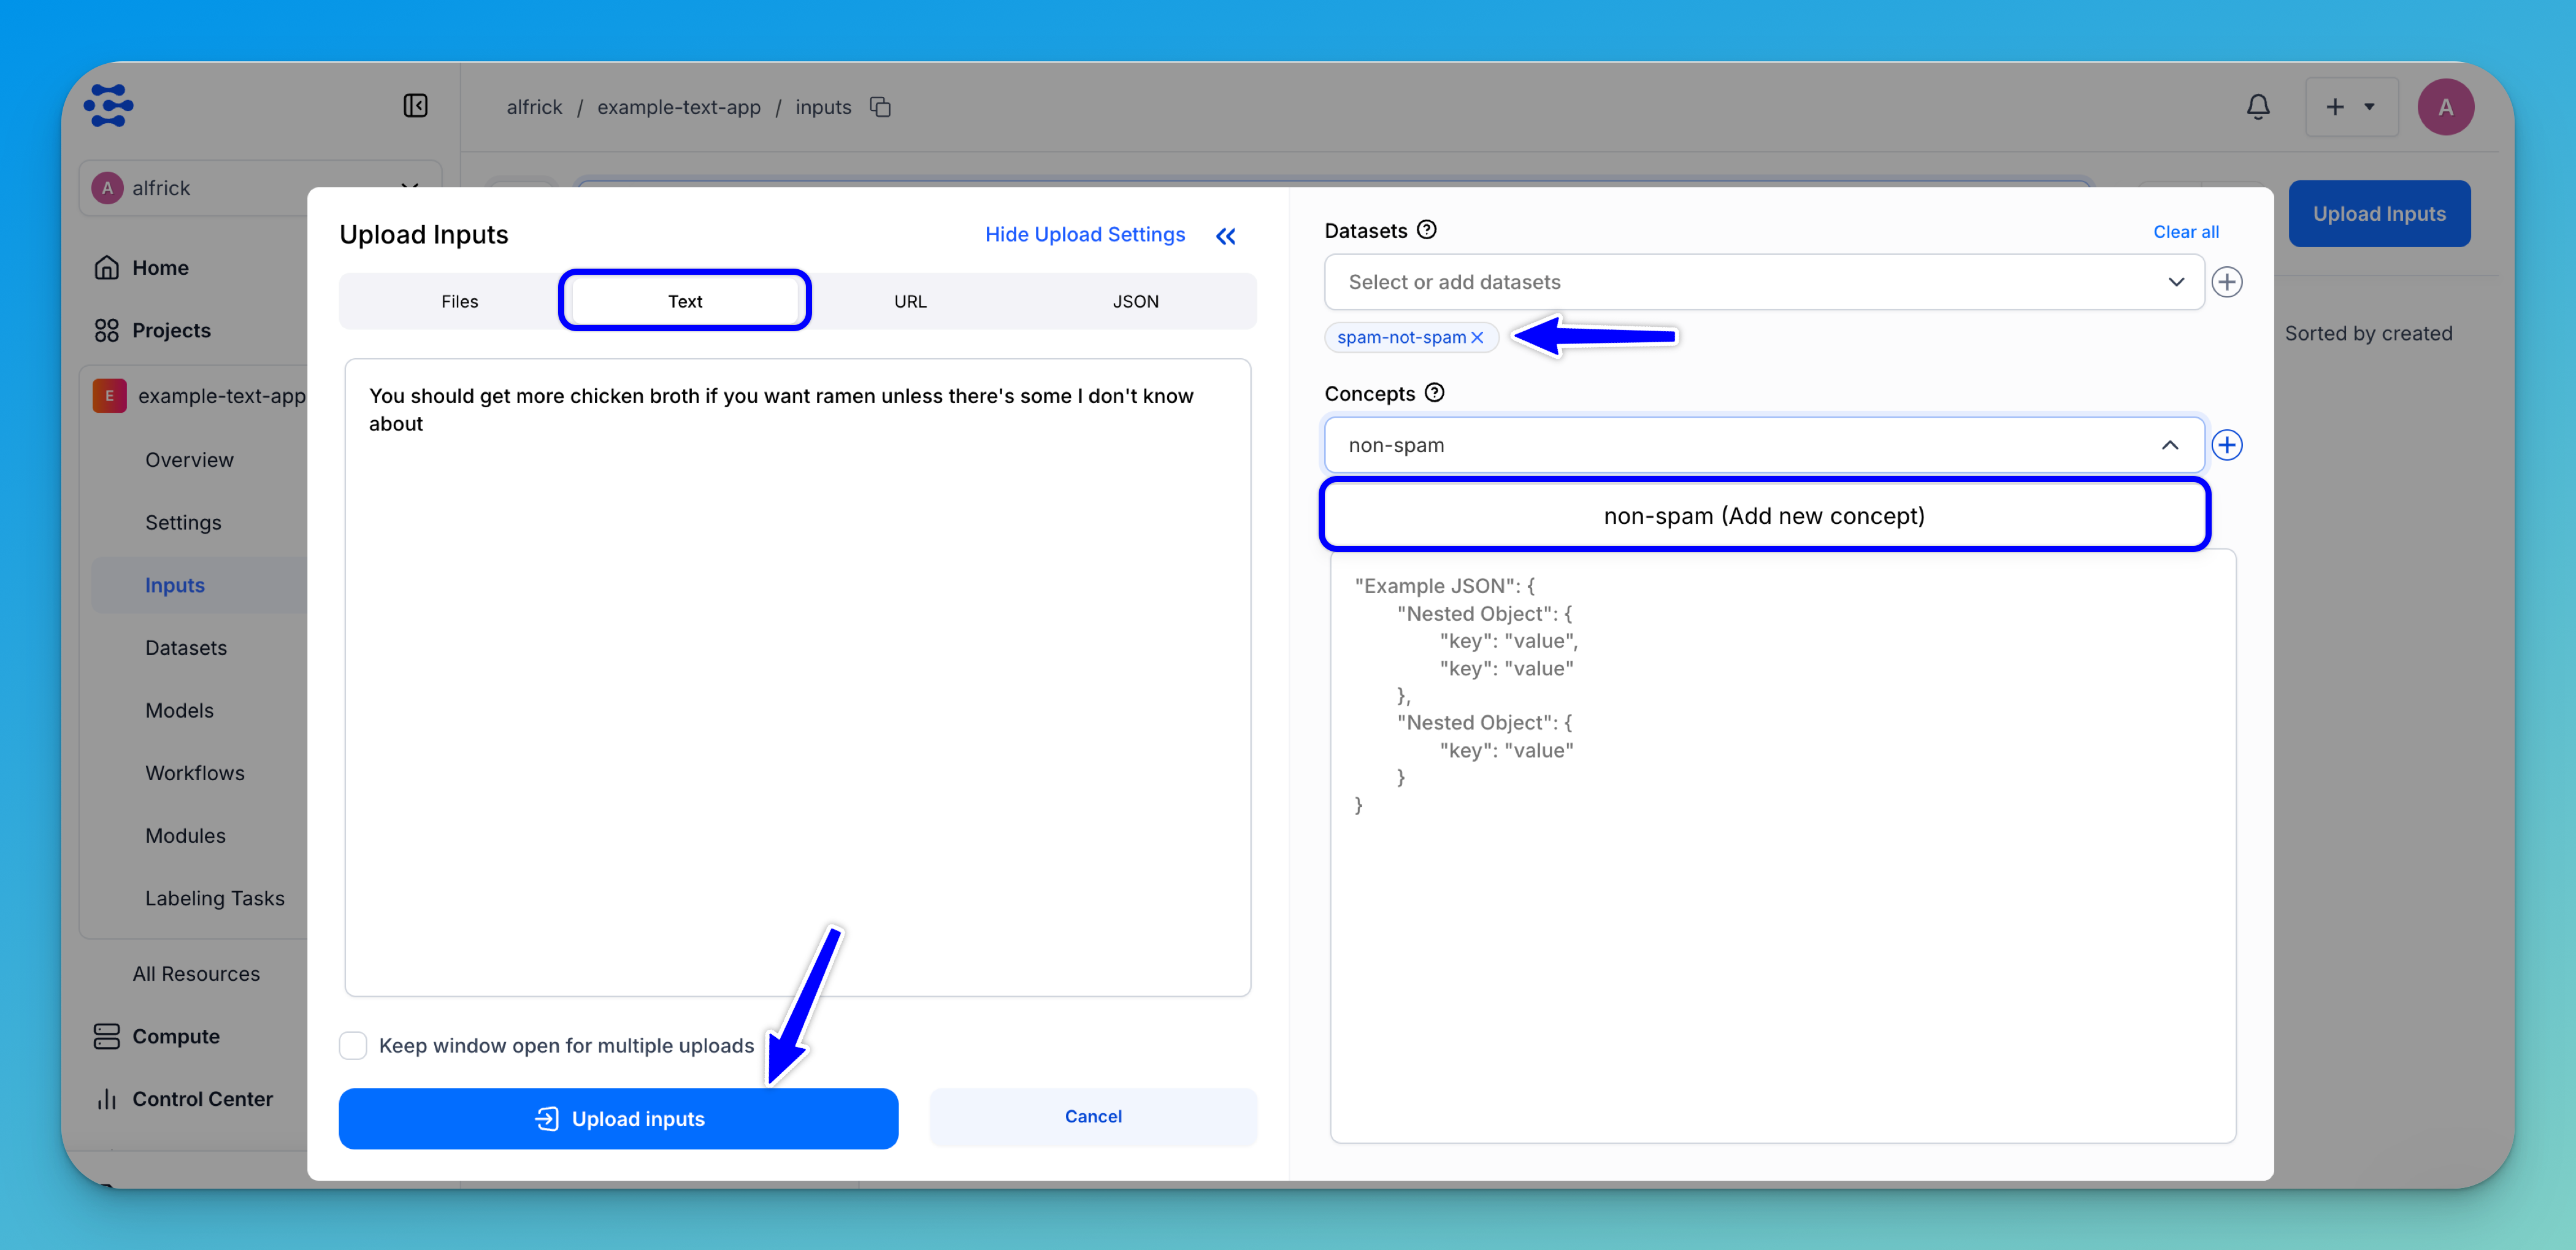
Task: Switch to the JSON tab
Action: point(1135,301)
